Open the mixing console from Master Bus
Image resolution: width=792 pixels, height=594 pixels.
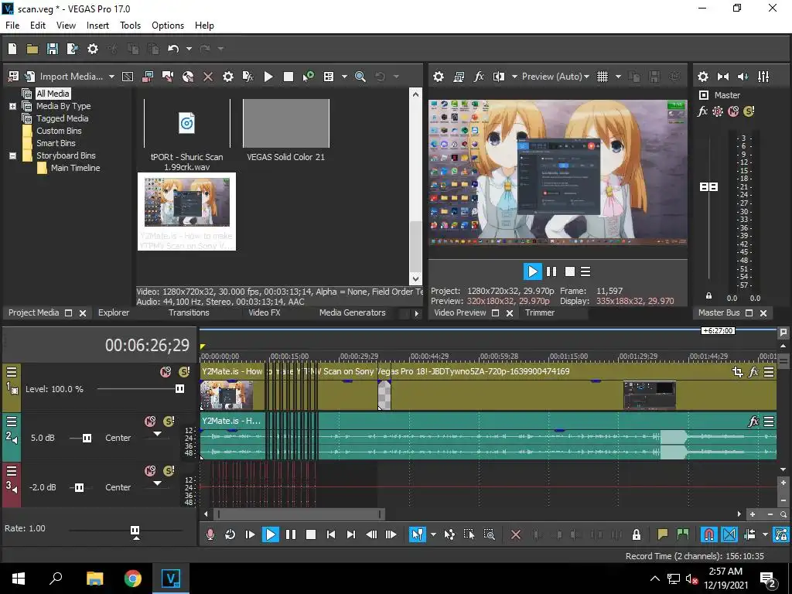pyautogui.click(x=763, y=77)
